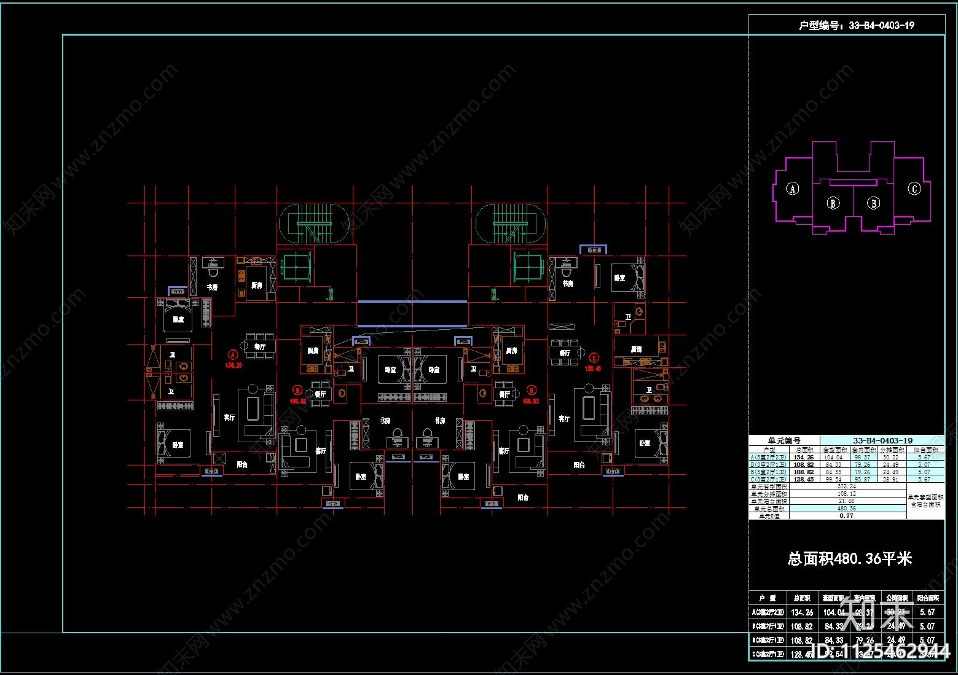Select the 单元套型面积 row label
Image resolution: width=958 pixels, height=675 pixels.
click(769, 486)
